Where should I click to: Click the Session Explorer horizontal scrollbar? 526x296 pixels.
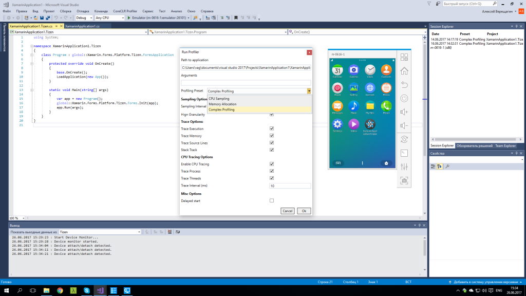(x=476, y=139)
